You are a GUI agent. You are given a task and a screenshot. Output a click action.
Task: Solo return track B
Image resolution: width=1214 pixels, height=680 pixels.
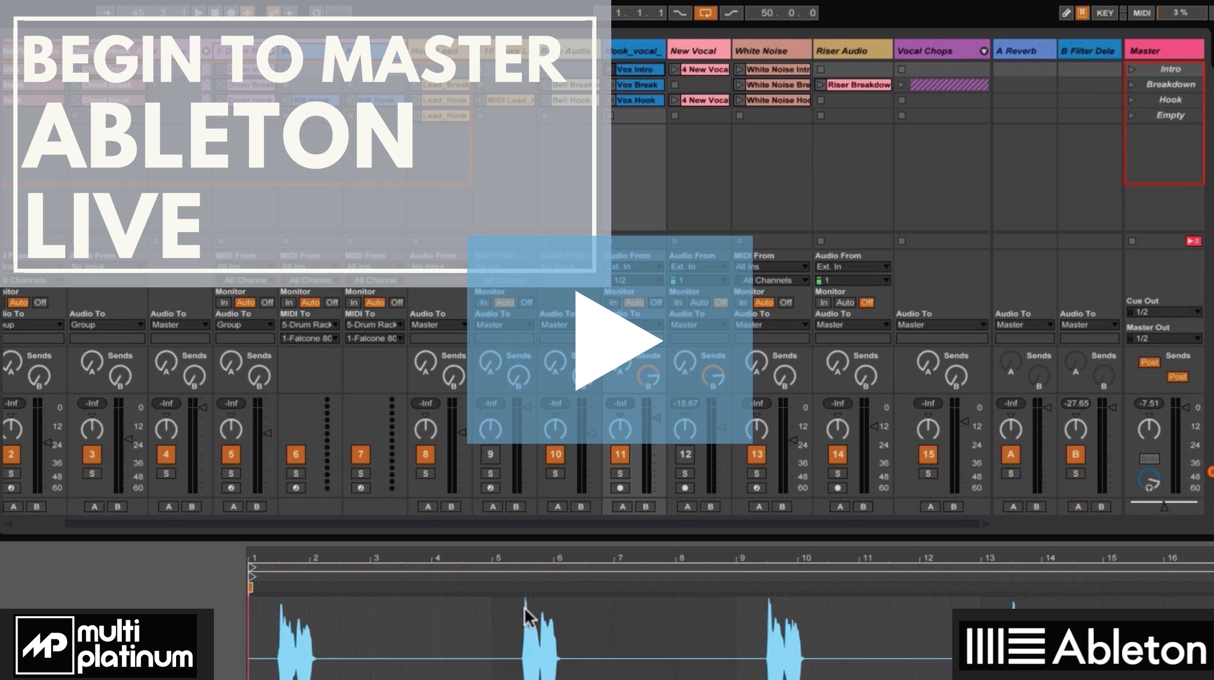tap(1075, 474)
